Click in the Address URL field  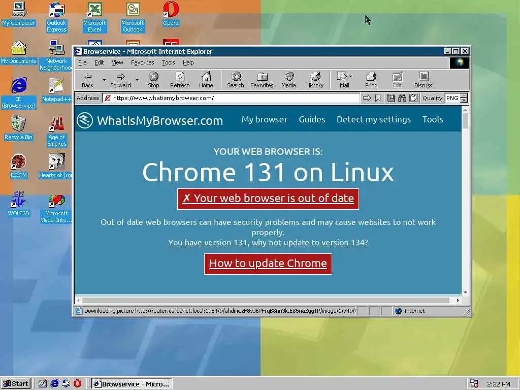click(231, 98)
